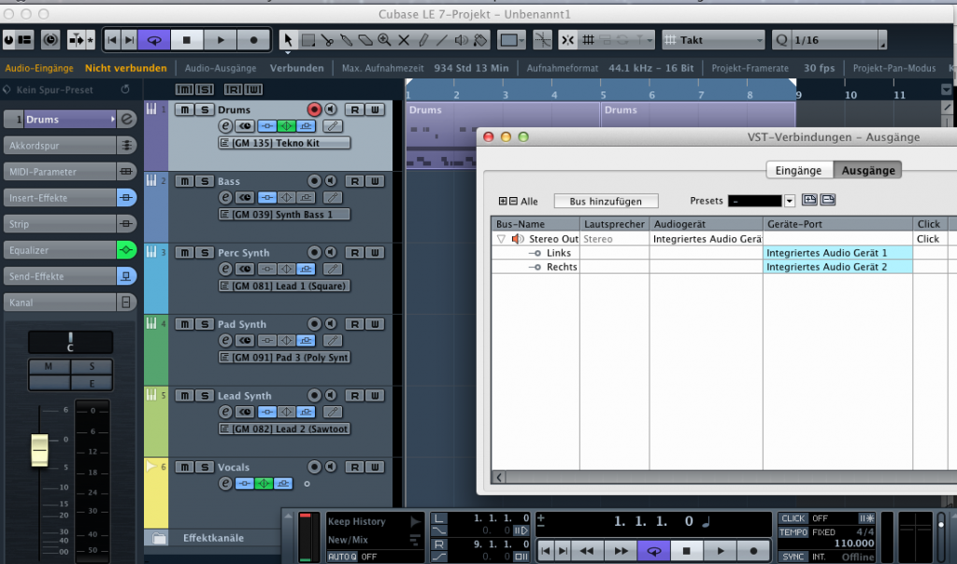This screenshot has width=957, height=564.
Task: Select the Object Selection arrow tool
Action: click(x=288, y=40)
